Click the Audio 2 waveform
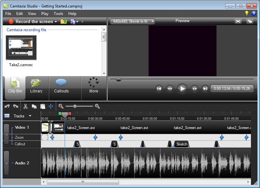 (x=146, y=163)
